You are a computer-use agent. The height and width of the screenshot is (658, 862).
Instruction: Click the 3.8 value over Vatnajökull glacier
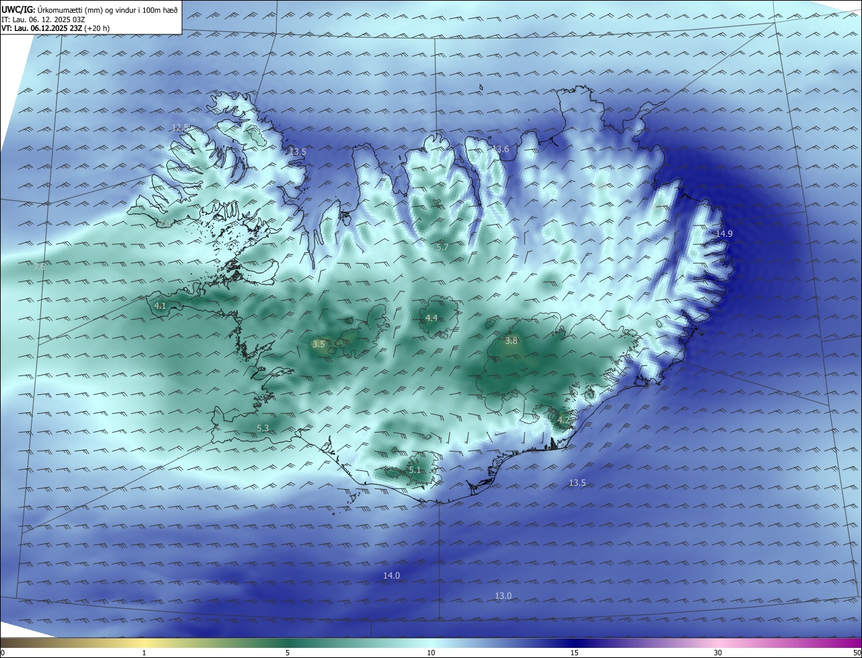coord(511,340)
